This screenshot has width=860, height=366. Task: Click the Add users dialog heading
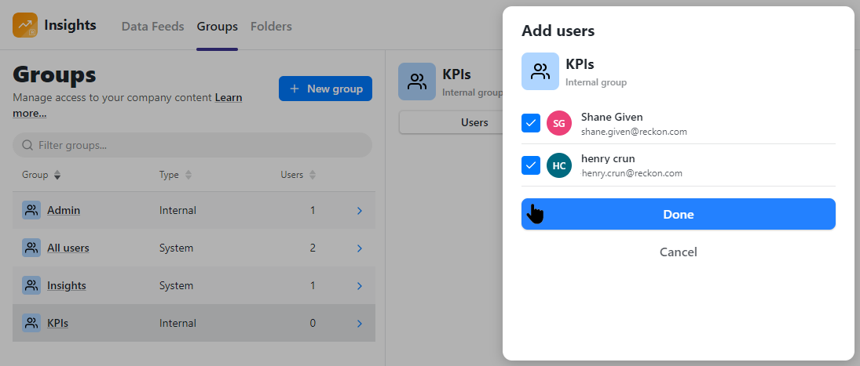click(x=558, y=31)
